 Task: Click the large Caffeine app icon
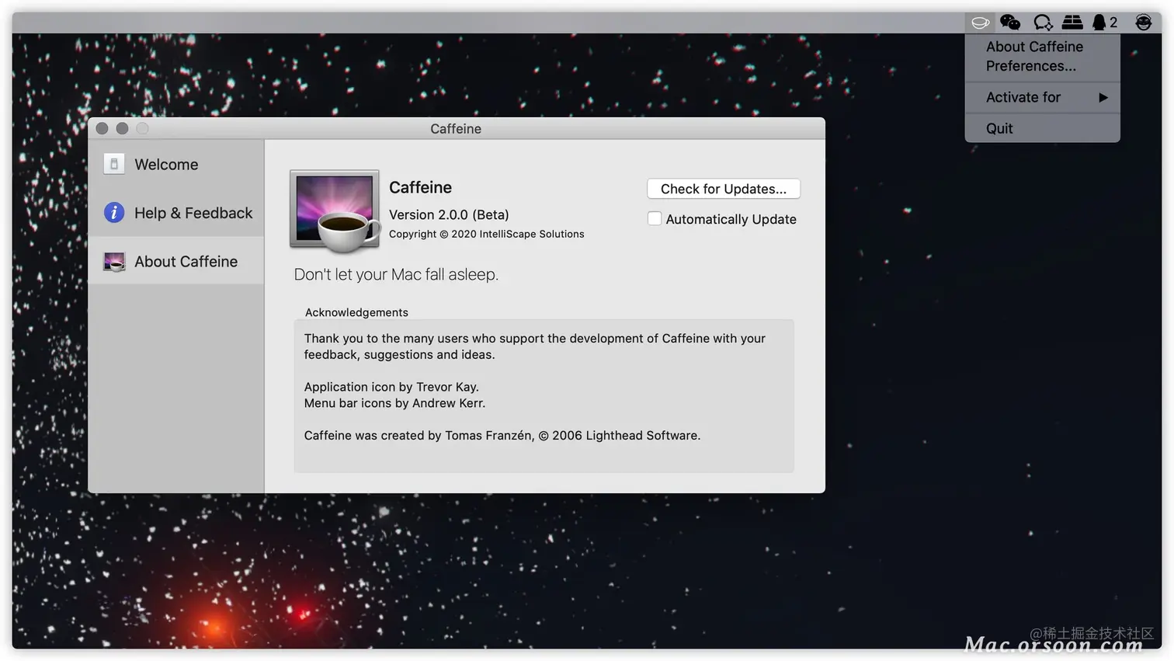point(335,211)
